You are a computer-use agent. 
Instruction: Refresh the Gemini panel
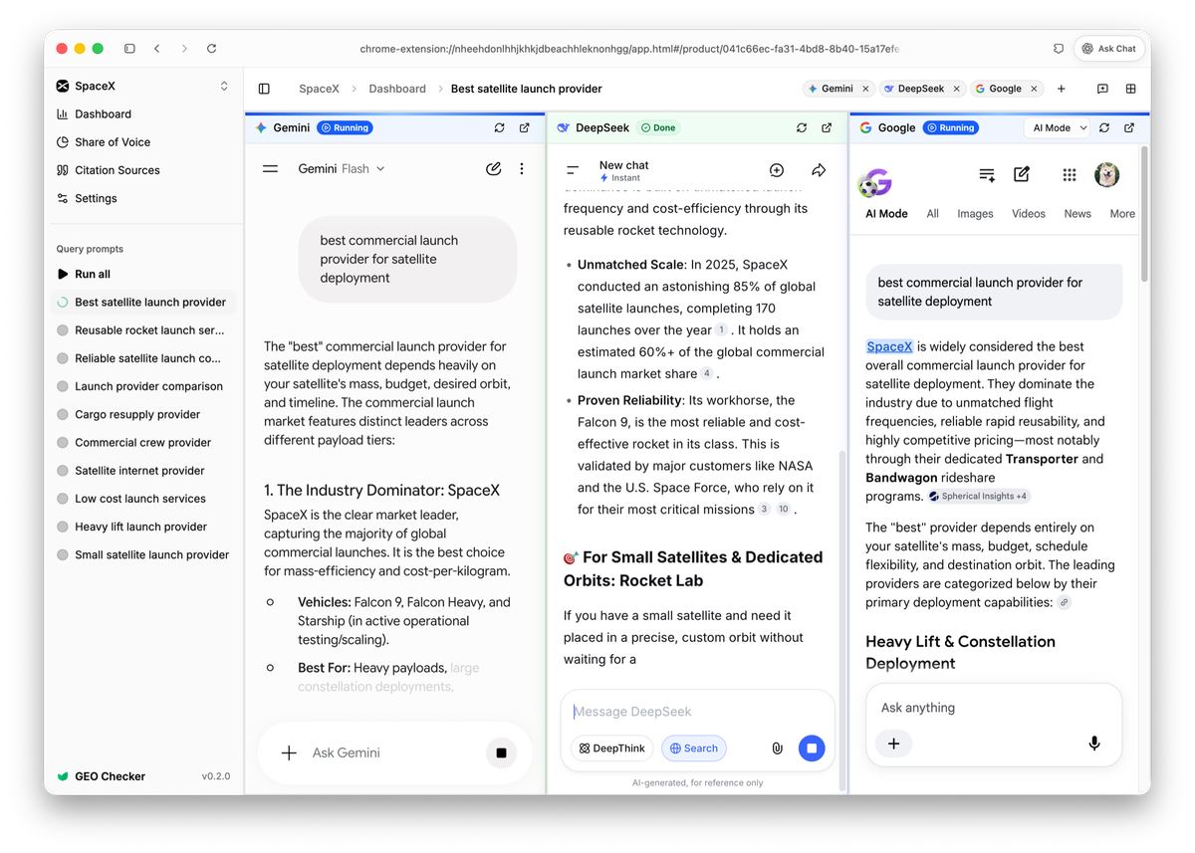tap(499, 127)
